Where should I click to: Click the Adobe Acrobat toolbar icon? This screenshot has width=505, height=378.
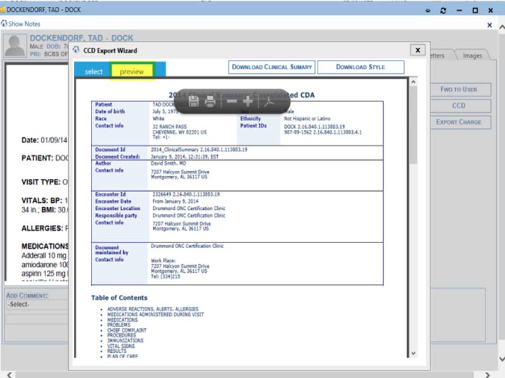[x=268, y=101]
